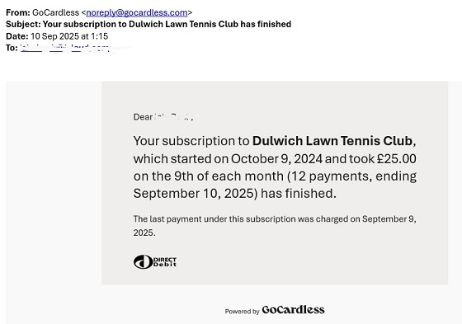The image size is (462, 324).
Task: Click the noreply@gocardless.com sender link
Action: click(137, 12)
